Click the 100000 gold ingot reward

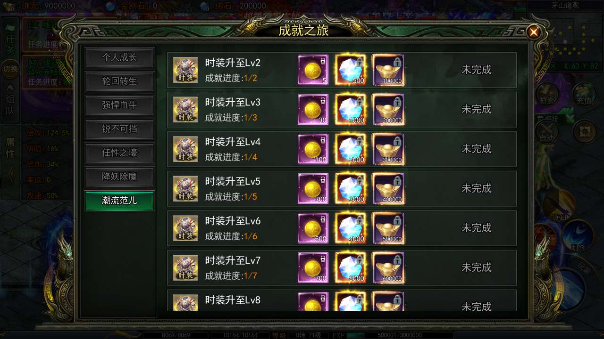click(x=388, y=70)
